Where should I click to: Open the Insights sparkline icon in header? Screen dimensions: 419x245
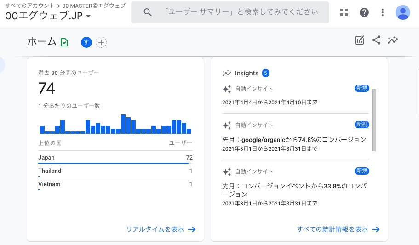pos(393,40)
